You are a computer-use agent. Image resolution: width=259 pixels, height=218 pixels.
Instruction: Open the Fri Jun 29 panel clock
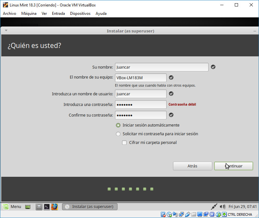[243, 207]
